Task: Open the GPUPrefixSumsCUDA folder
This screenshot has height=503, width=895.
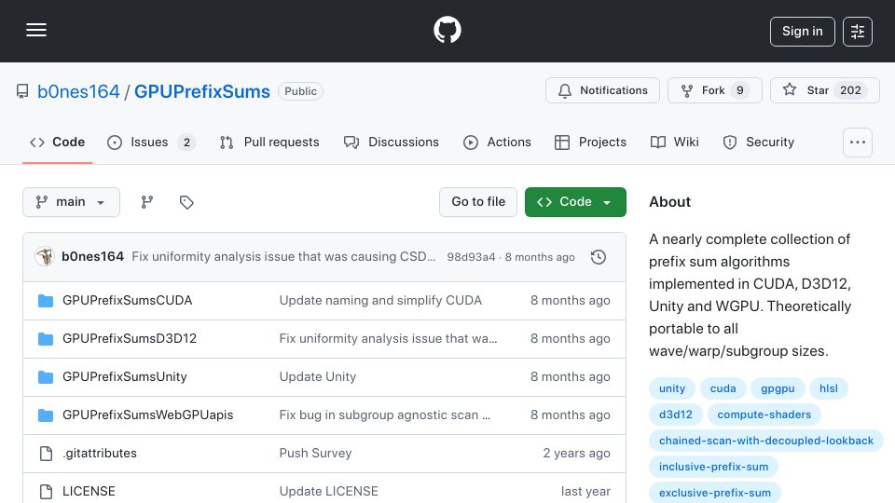Action: coord(128,301)
